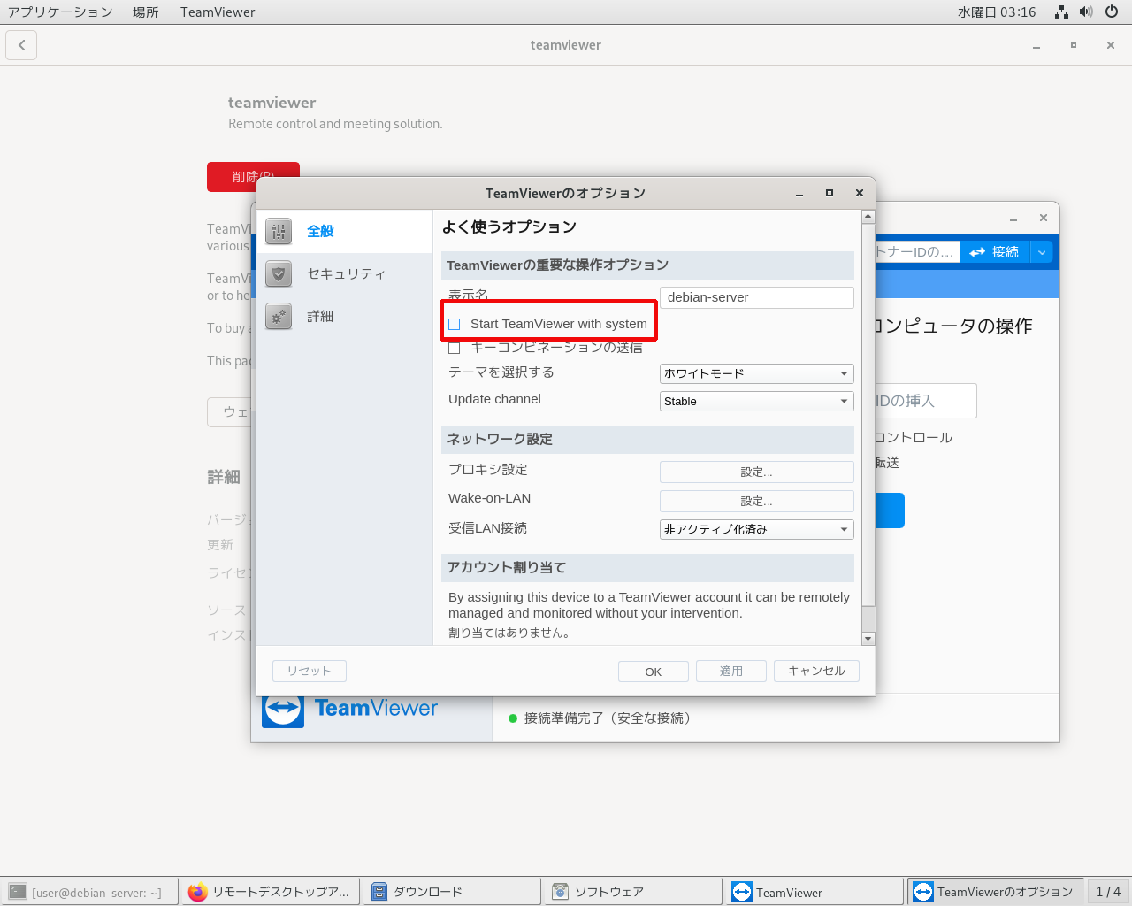Open the theme selection dropdown (ホワイトモード)

click(x=756, y=373)
